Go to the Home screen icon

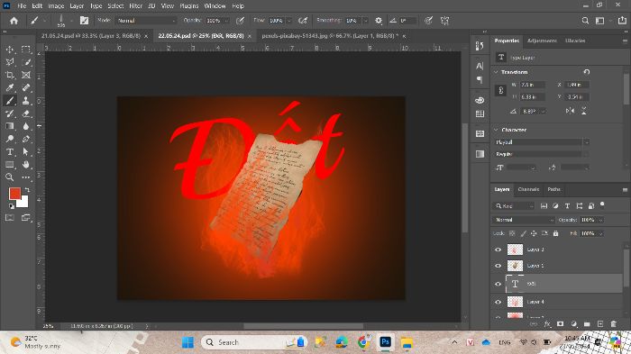tap(14, 21)
